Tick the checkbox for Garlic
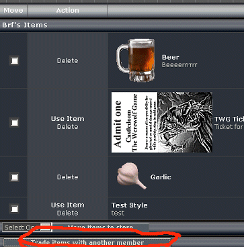This screenshot has height=247, width=244. tap(14, 177)
